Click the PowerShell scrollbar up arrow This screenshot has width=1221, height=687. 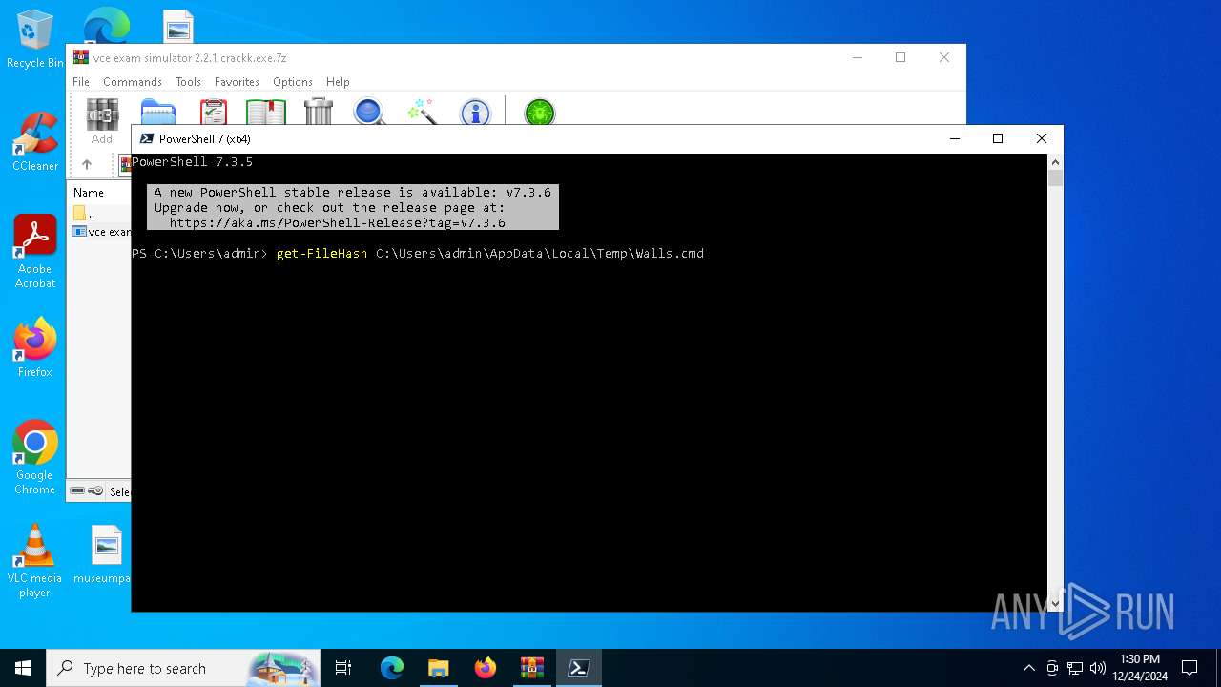[1055, 162]
